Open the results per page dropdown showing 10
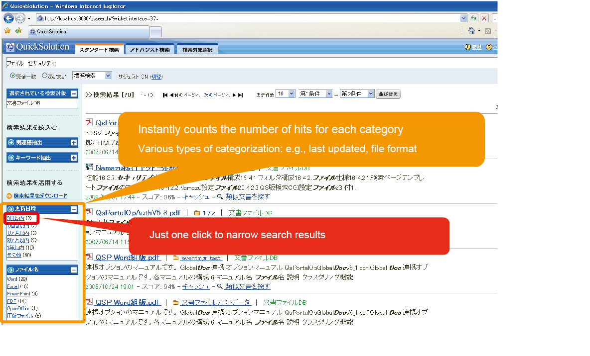Viewport: 590px width, 356px height. pos(286,94)
